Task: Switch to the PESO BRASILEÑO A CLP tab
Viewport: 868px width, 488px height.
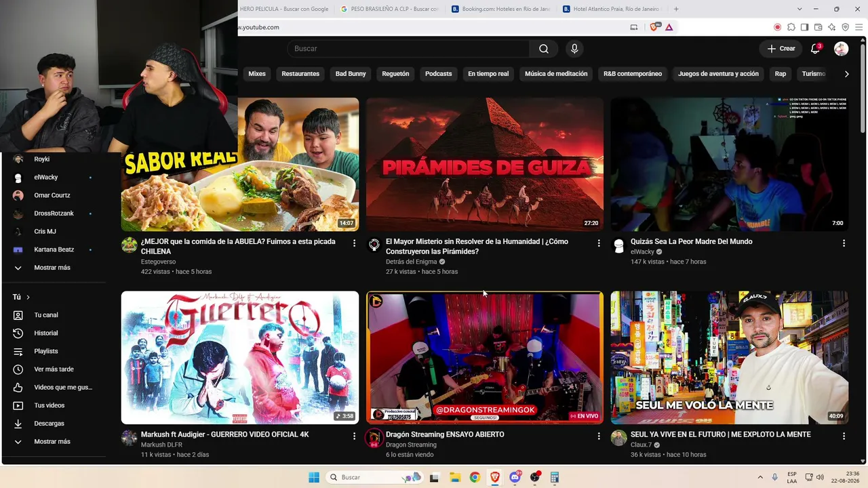Action: point(391,9)
